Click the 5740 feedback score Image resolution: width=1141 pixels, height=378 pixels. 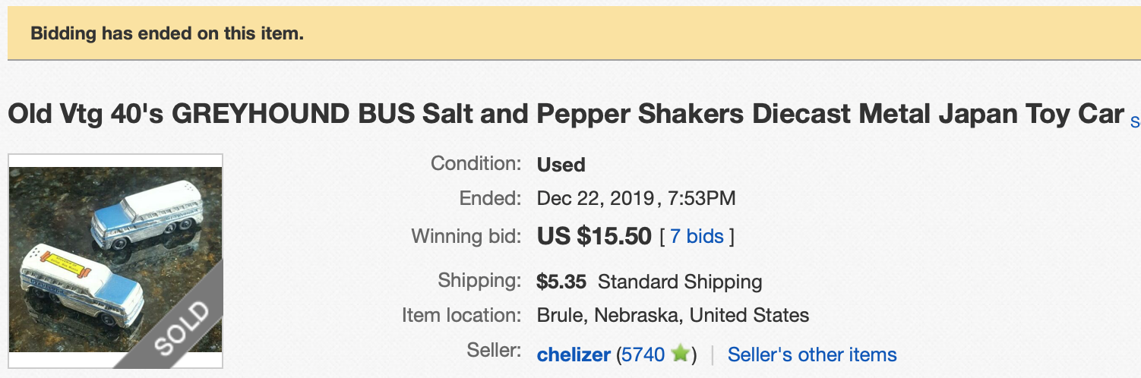643,354
